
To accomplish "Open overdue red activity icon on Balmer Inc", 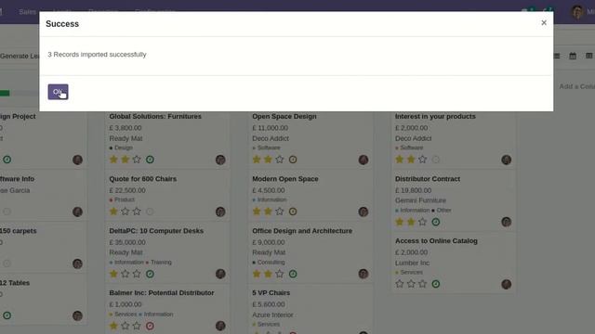I will point(150,326).
